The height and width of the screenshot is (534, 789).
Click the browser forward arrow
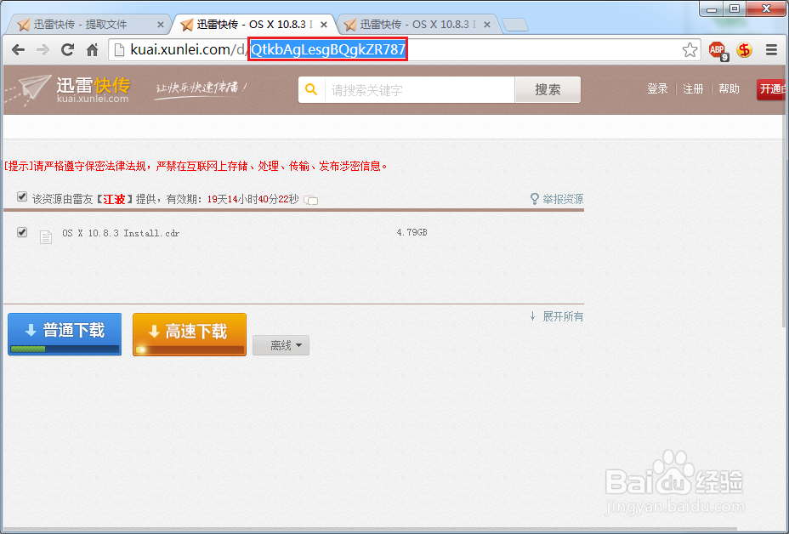43,49
